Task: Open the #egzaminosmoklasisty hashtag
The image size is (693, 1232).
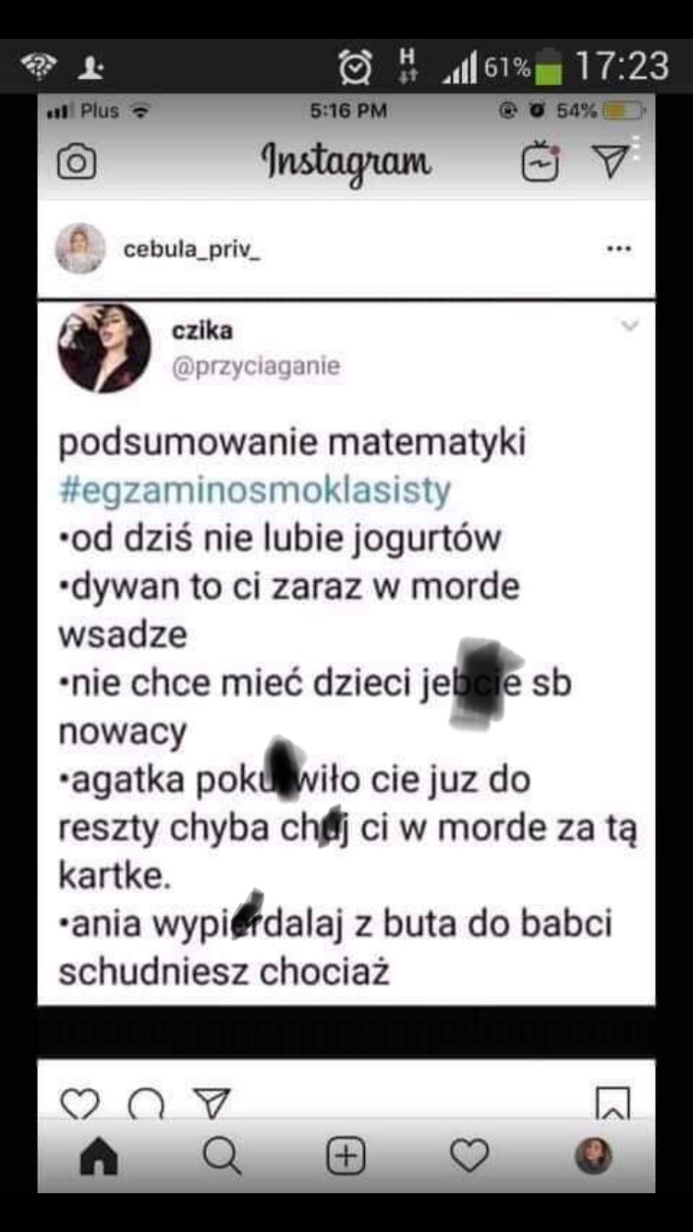Action: point(254,489)
